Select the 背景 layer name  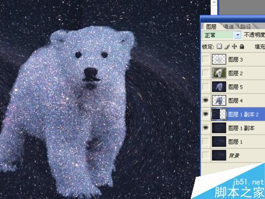point(234,155)
